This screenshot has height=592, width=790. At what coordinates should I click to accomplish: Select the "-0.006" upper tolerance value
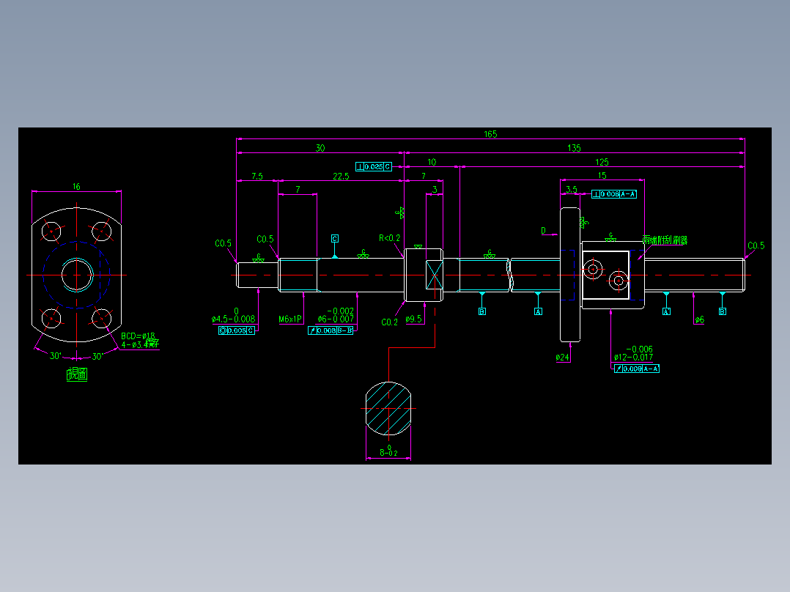[639, 349]
